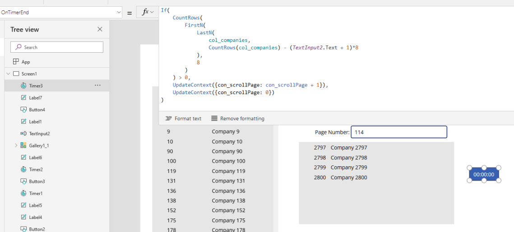Select the Button4 control icon

tap(23, 109)
